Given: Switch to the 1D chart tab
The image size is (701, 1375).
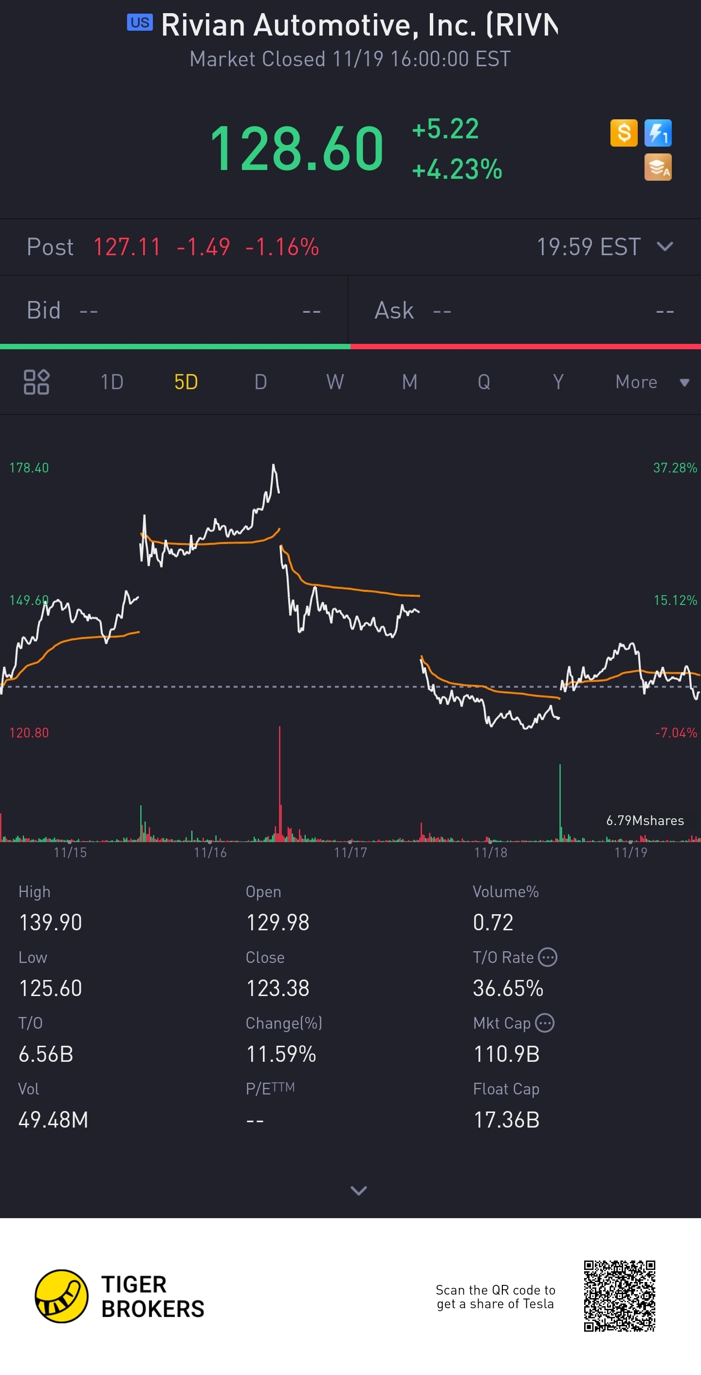Looking at the screenshot, I should pos(112,382).
